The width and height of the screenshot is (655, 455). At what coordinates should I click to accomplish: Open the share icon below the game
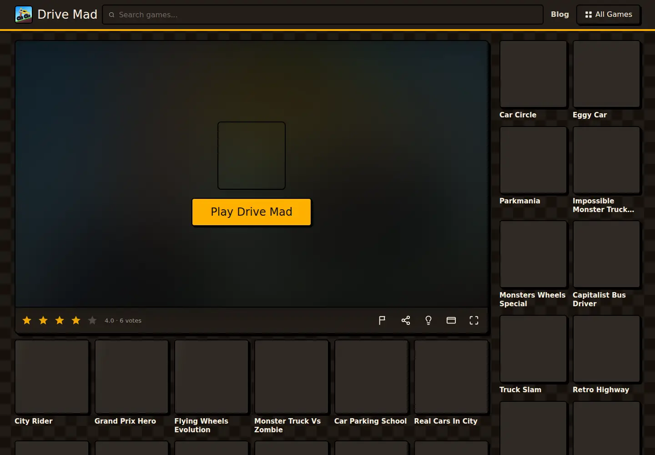tap(406, 320)
